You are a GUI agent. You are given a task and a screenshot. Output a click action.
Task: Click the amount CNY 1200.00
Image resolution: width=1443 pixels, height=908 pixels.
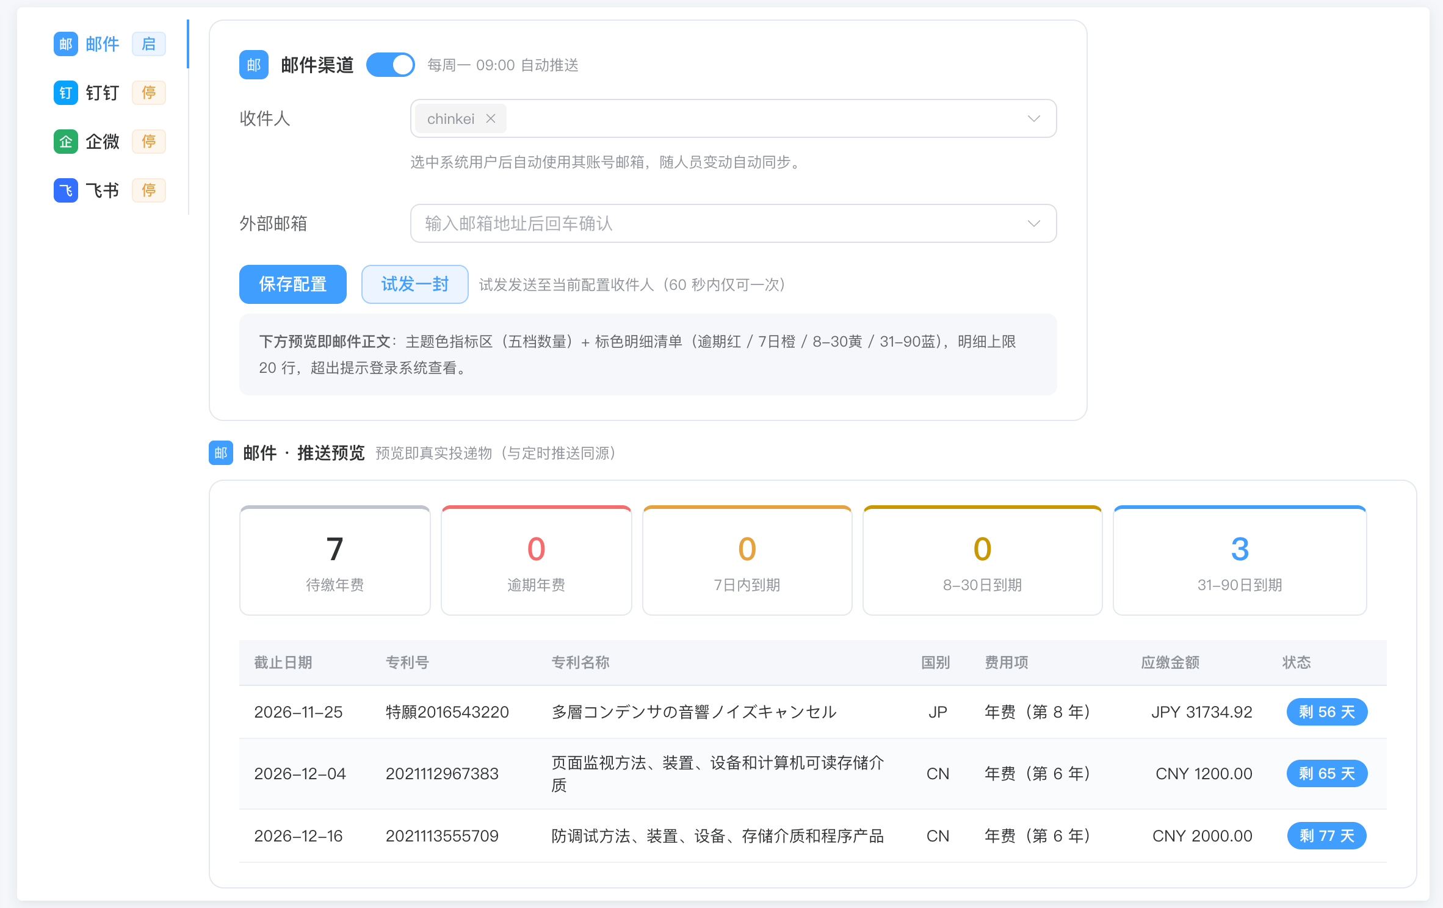click(x=1204, y=774)
